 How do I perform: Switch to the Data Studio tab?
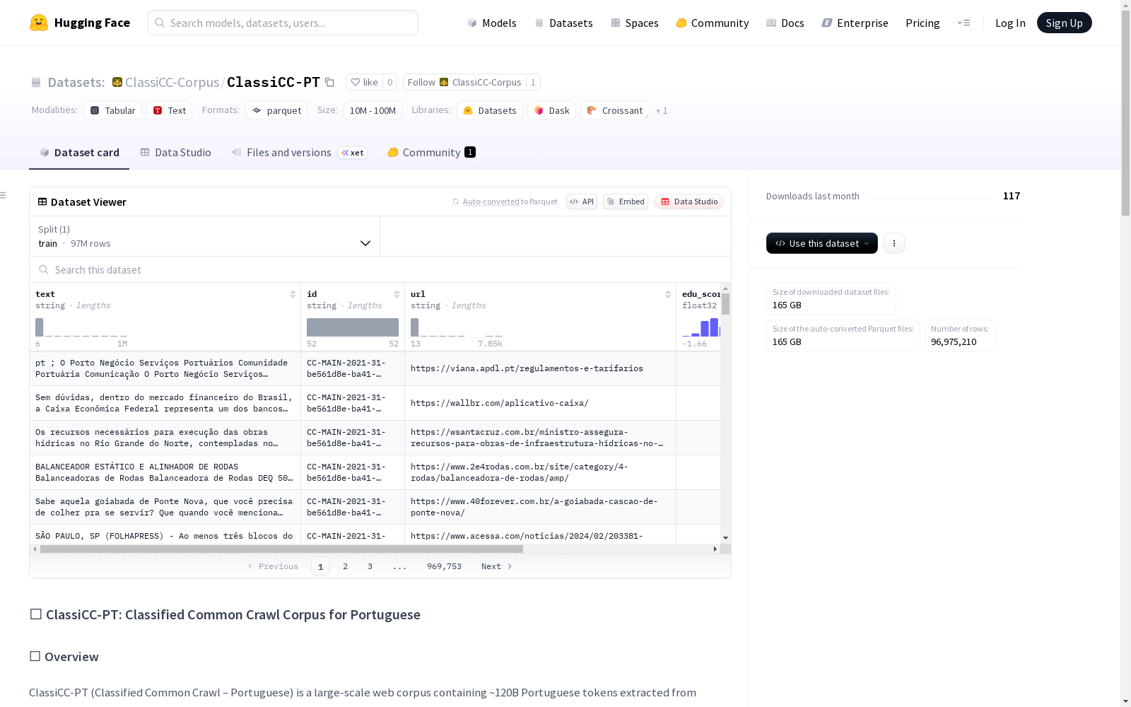(x=176, y=153)
